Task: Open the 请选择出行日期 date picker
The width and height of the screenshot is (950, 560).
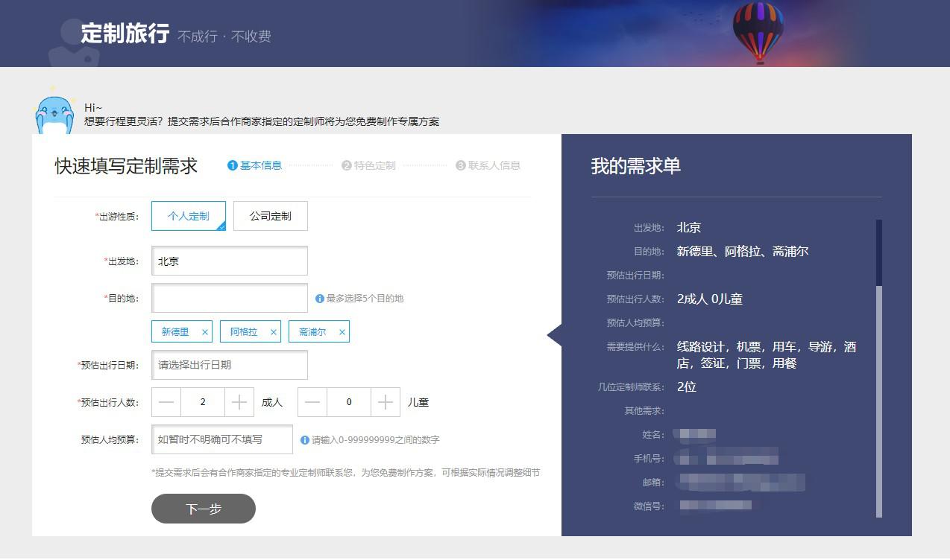Action: point(229,365)
